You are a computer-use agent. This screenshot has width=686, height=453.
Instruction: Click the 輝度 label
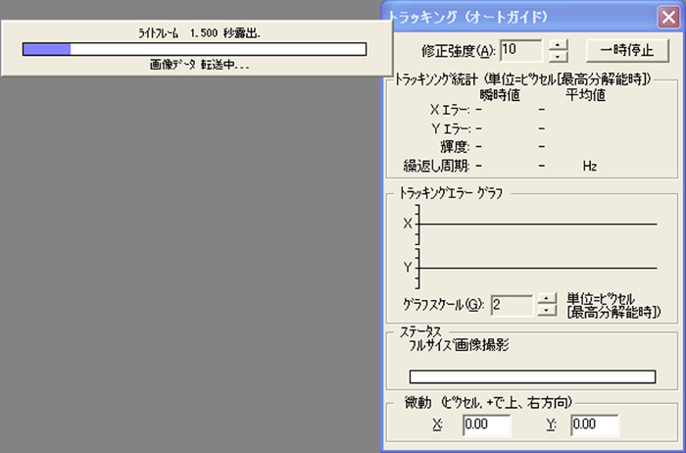tap(455, 147)
